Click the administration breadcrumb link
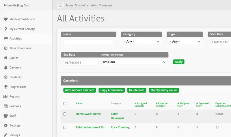 [88, 5]
